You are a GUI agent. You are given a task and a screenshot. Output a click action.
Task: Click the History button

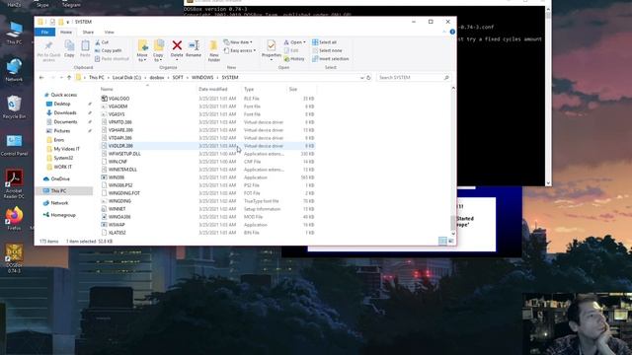pyautogui.click(x=294, y=59)
